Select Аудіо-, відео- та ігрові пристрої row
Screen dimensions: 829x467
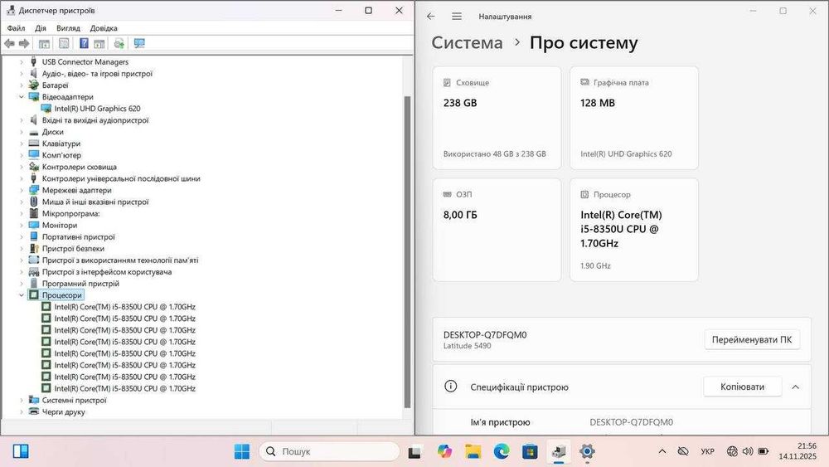tap(97, 74)
